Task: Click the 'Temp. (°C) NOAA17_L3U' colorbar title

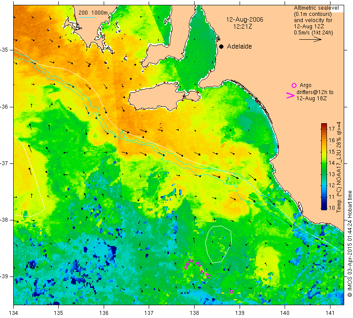Action: [x=339, y=167]
